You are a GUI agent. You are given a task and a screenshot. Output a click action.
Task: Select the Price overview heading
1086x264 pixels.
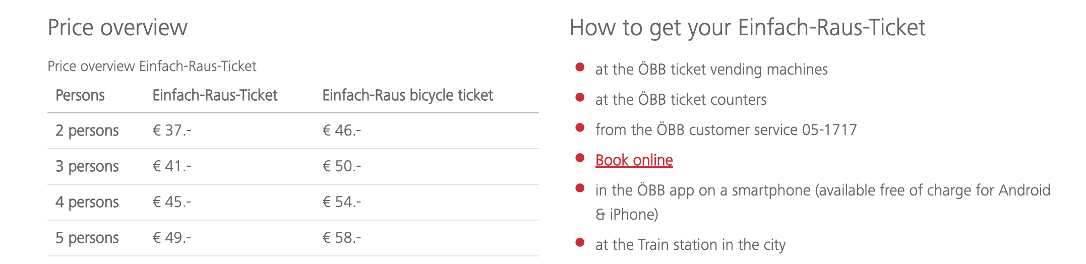(117, 27)
